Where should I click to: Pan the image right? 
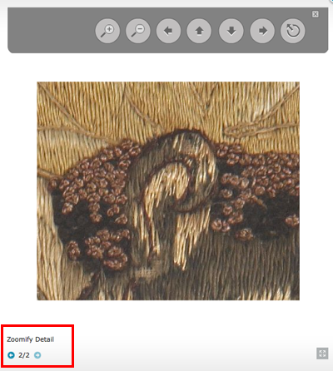(262, 31)
